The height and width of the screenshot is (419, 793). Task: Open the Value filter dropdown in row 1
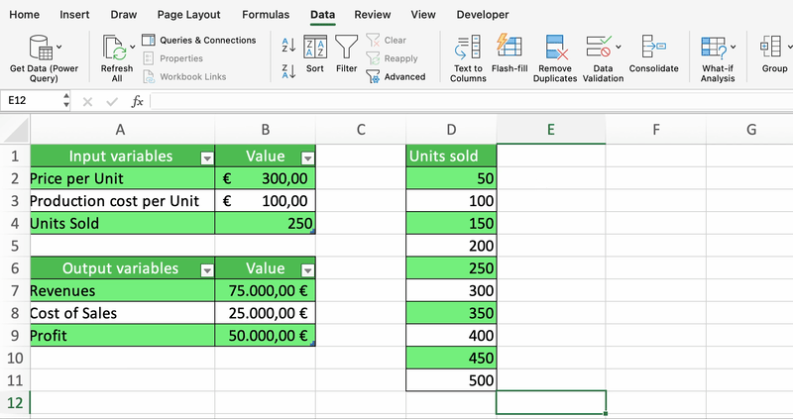click(307, 158)
